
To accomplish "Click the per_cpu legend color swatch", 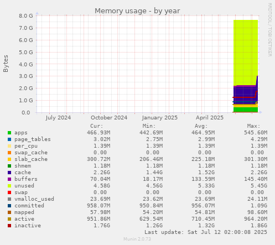I will click(x=9, y=146).
